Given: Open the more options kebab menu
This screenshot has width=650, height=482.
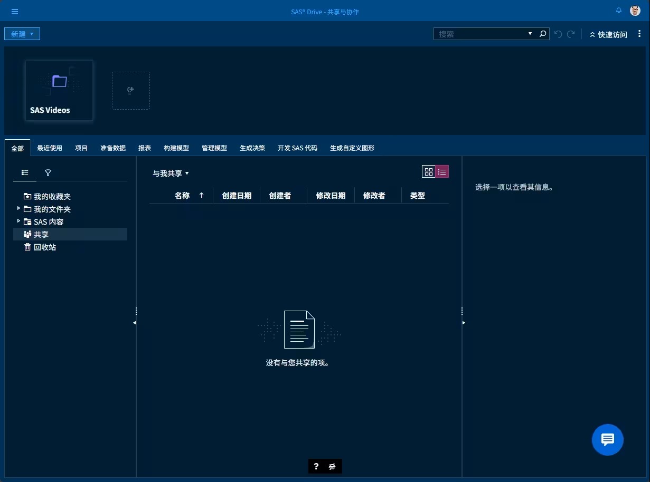Looking at the screenshot, I should 640,34.
